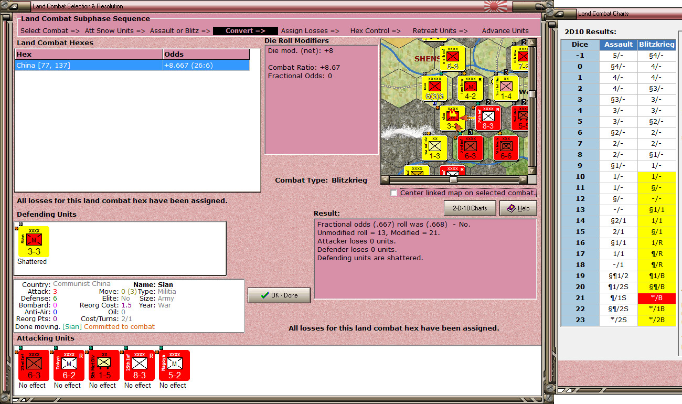Select the 25th Inf 8-3 attacking unit
Image resolution: width=682 pixels, height=404 pixels.
139,366
